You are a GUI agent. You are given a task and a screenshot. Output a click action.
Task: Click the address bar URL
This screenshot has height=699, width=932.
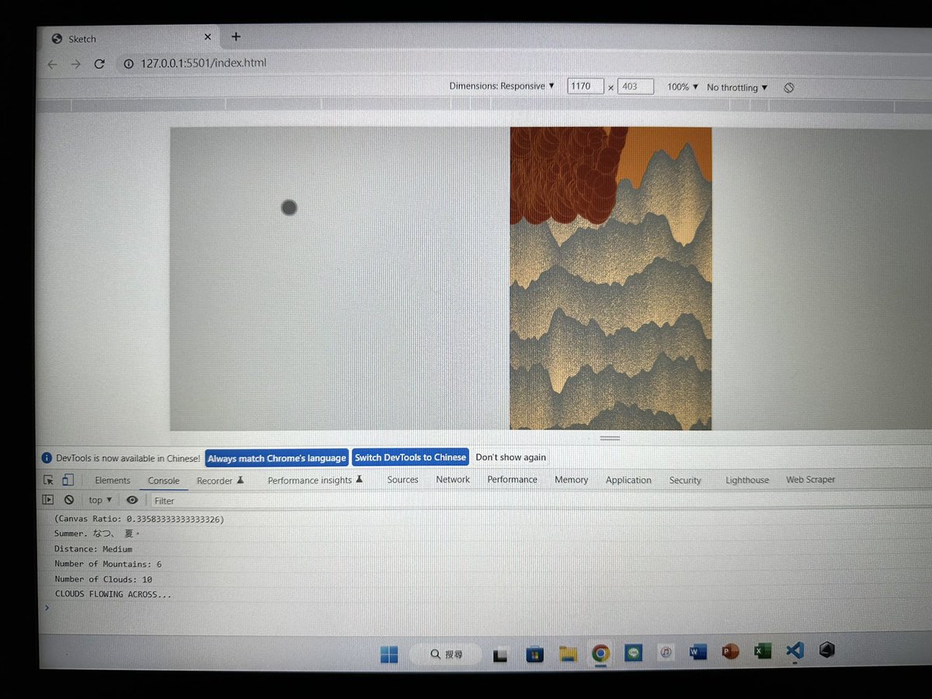203,63
